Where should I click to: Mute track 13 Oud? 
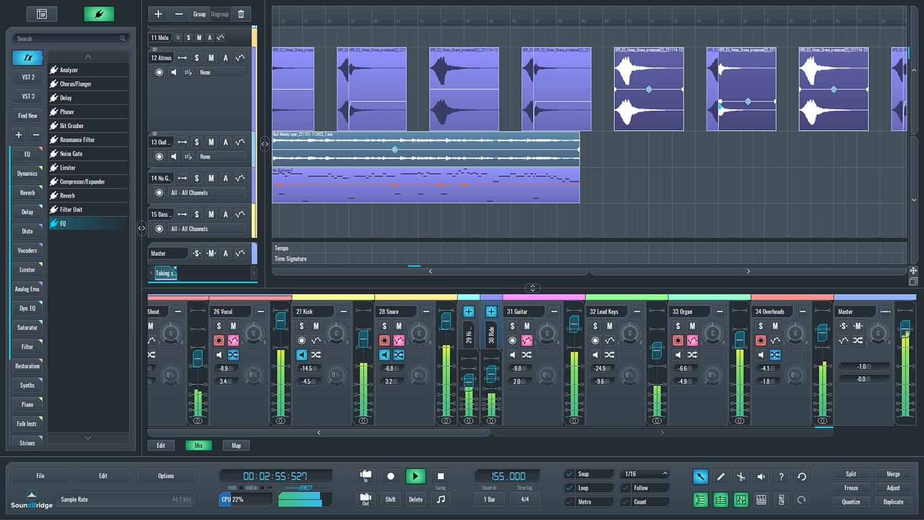click(x=210, y=142)
